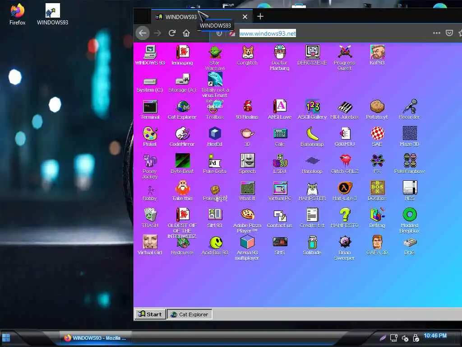Open NES emulator icon

410,188
